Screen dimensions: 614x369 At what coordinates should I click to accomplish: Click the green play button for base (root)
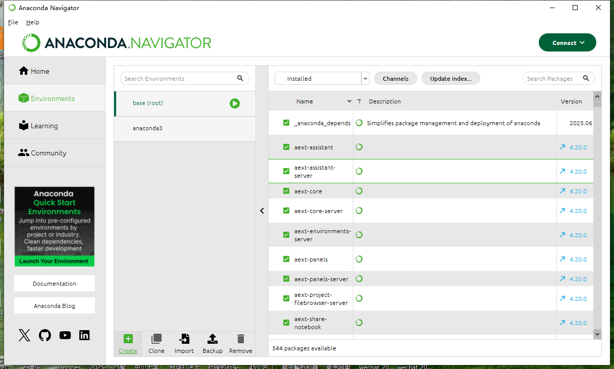(235, 103)
